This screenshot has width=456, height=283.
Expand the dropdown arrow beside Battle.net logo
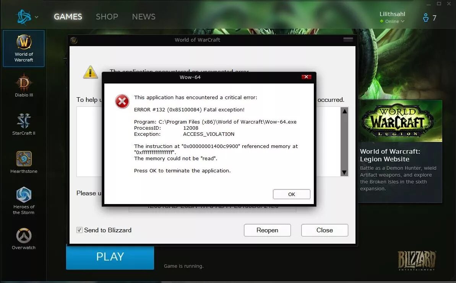(x=36, y=17)
